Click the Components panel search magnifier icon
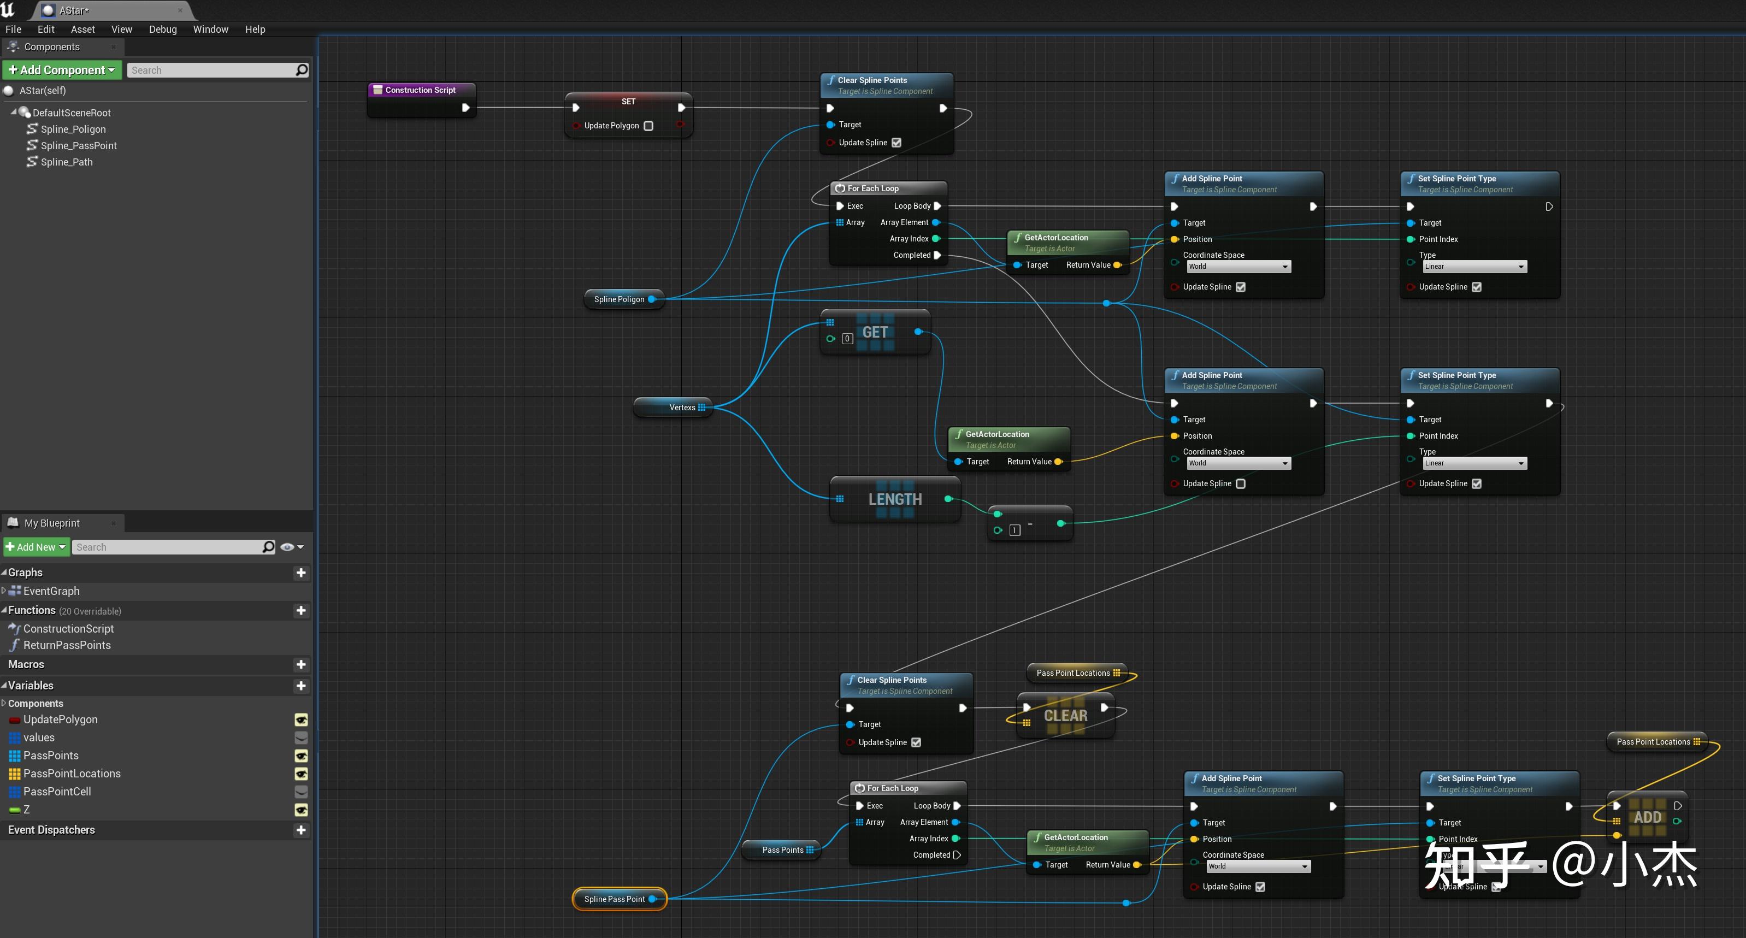This screenshot has width=1746, height=938. (302, 70)
